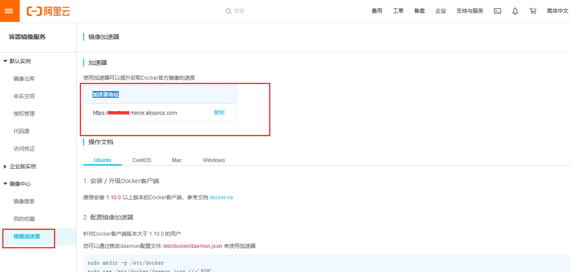Open the notifications bell

pos(515,11)
